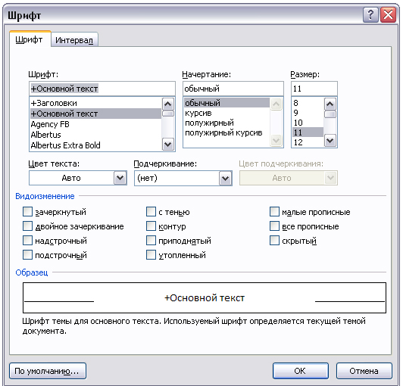Viewport: 403px width, 386px height.
Task: Toggle малые прописные checkbox
Action: click(274, 212)
